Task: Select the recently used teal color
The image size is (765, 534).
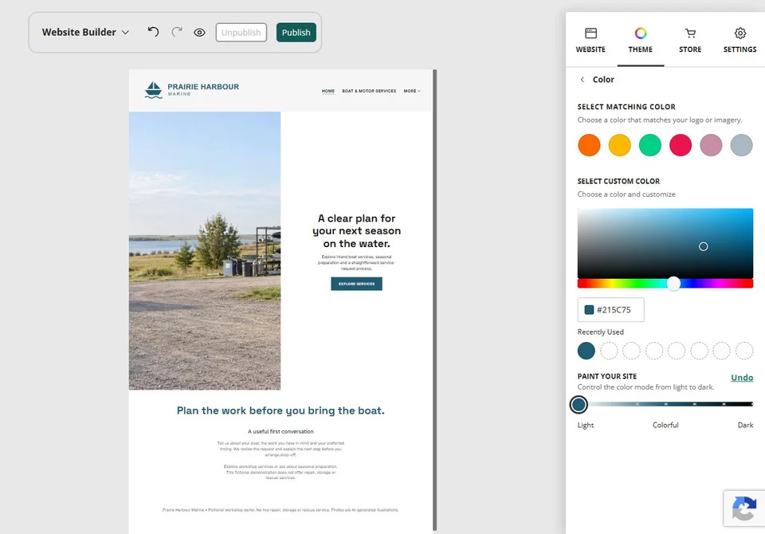Action: coord(586,351)
